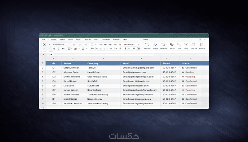Click the Phone header cell
The height and width of the screenshot is (142, 248).
(170, 63)
